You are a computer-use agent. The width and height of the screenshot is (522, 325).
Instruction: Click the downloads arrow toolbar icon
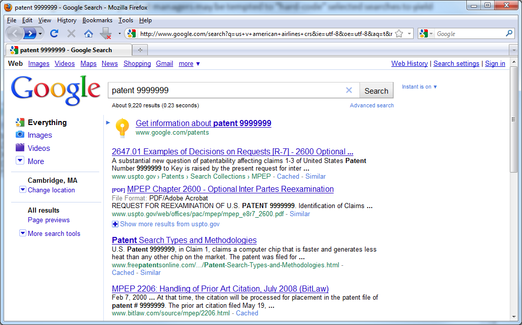pos(106,33)
